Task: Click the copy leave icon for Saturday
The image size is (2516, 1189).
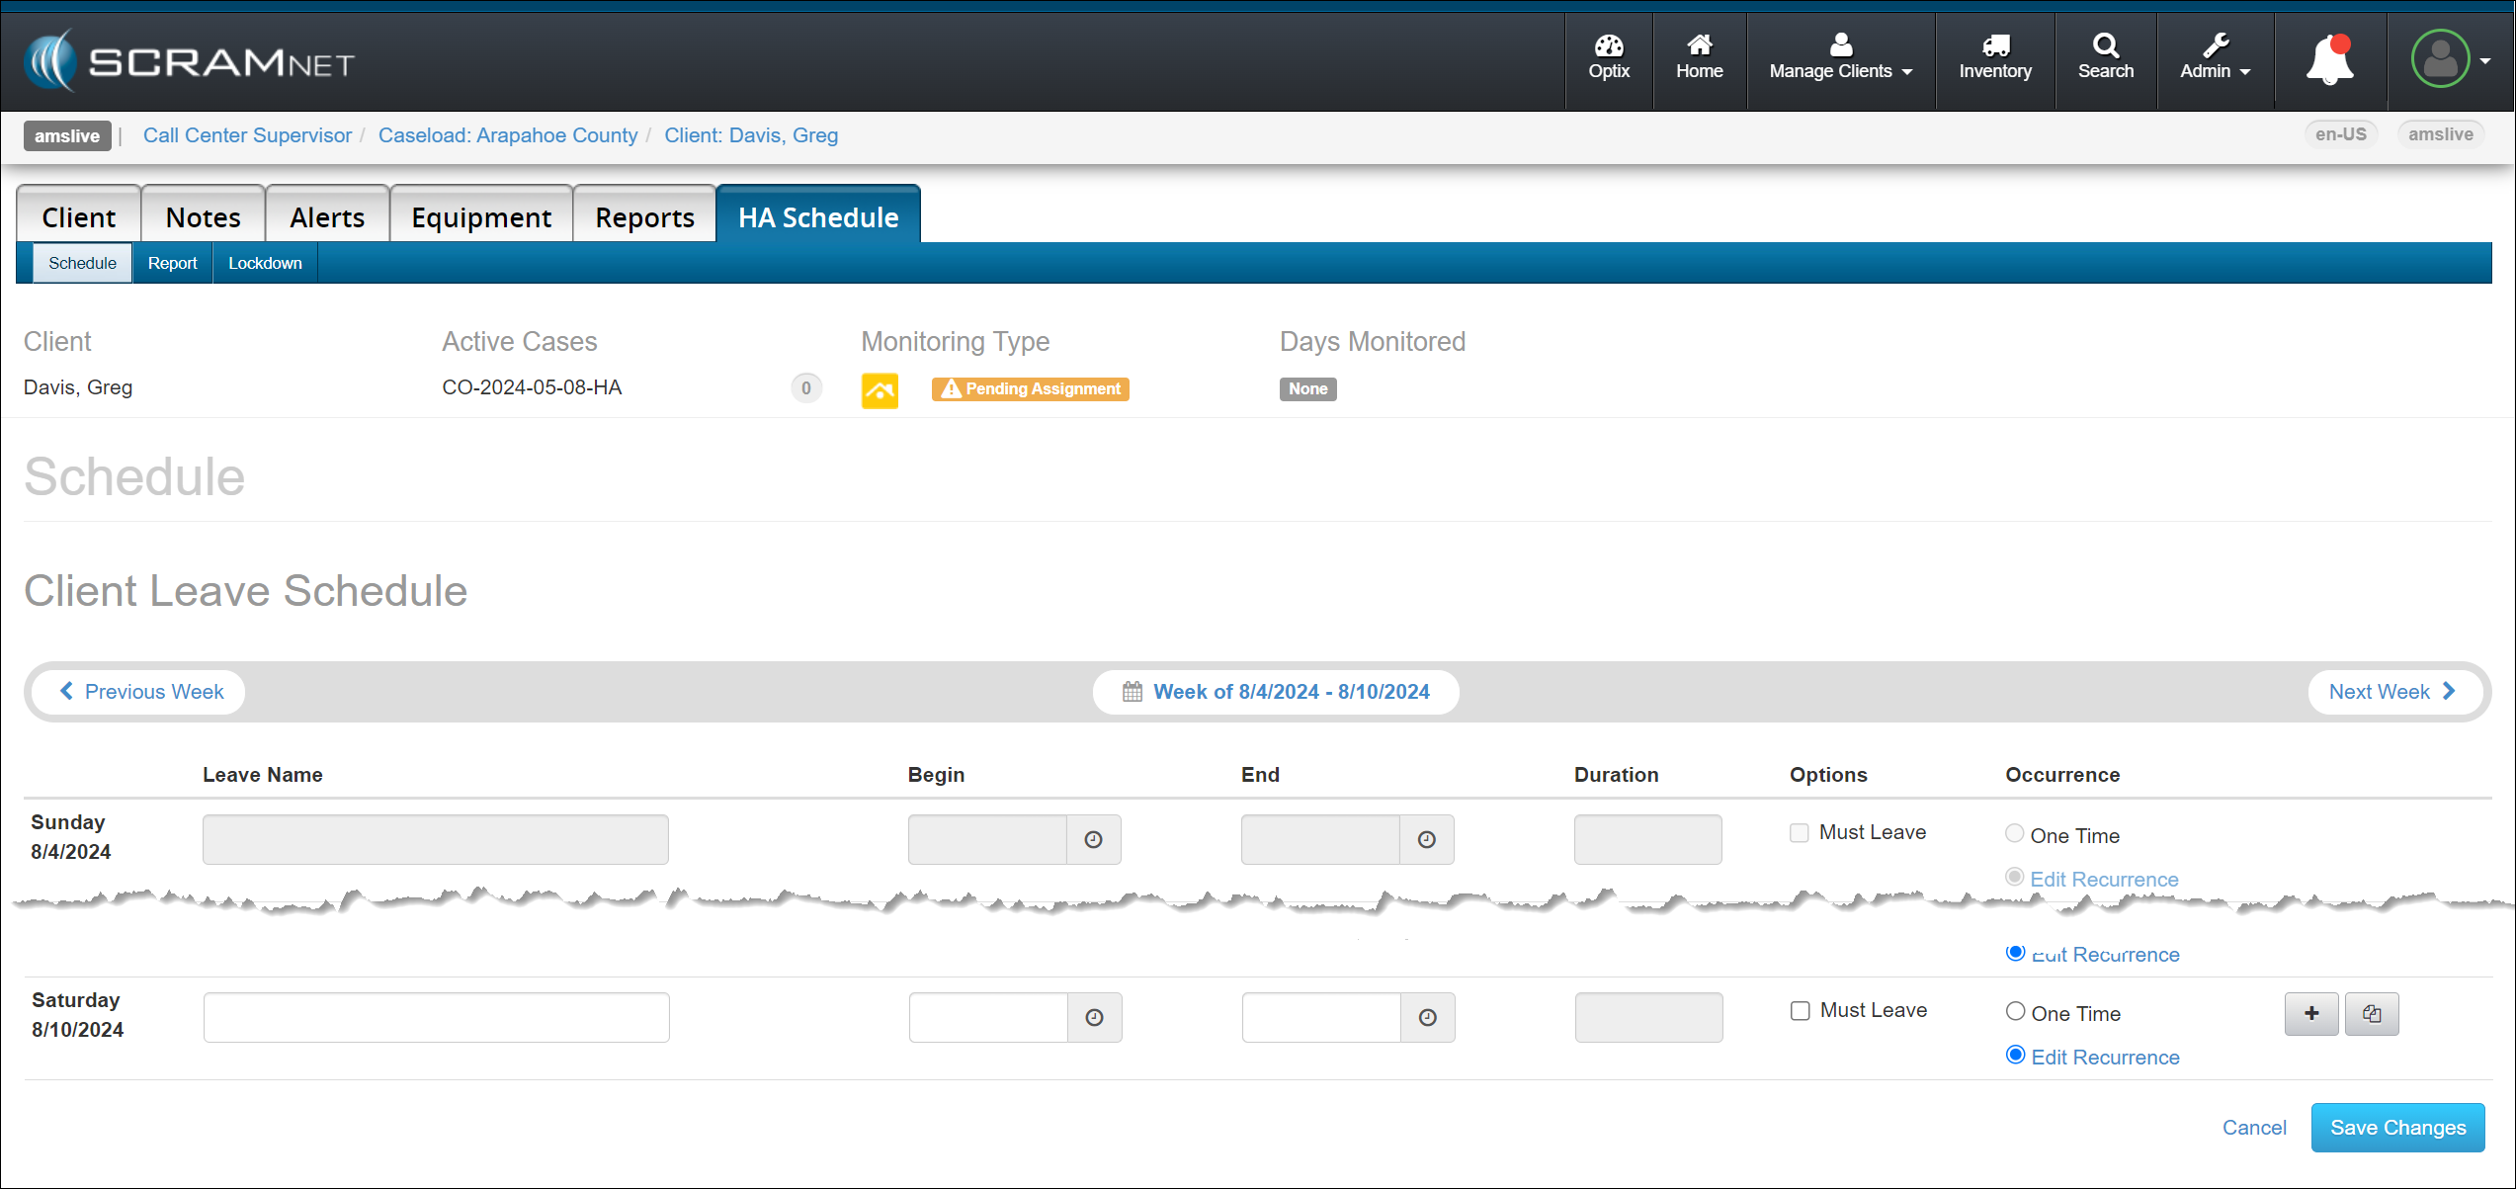Action: point(2371,1013)
